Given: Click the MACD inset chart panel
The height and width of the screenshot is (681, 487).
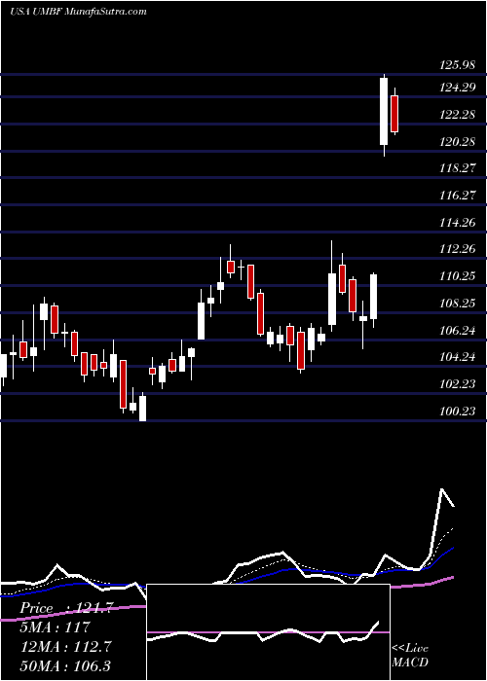Looking at the screenshot, I should click(268, 632).
